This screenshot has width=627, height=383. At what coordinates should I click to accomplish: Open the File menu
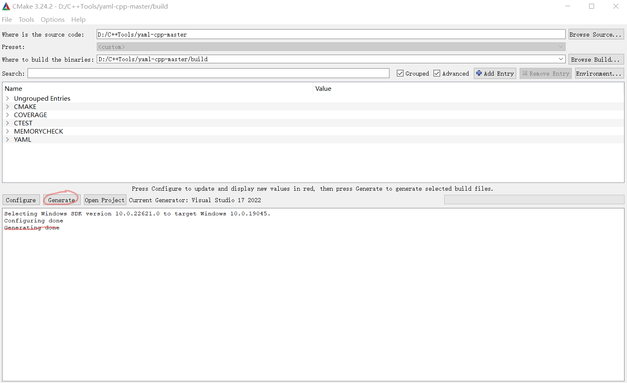coord(7,19)
